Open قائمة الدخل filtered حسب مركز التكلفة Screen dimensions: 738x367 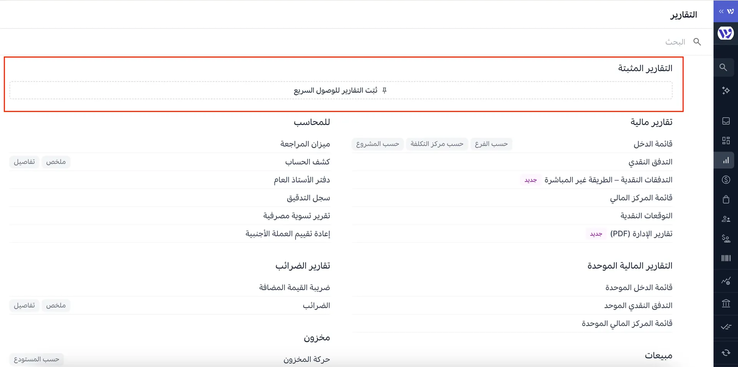click(437, 144)
